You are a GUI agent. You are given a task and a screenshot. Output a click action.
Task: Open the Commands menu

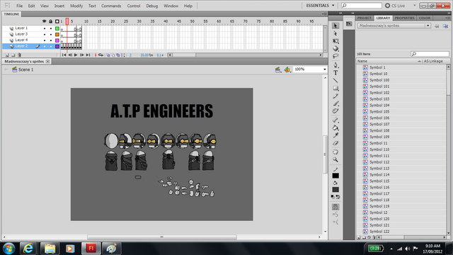click(x=111, y=6)
